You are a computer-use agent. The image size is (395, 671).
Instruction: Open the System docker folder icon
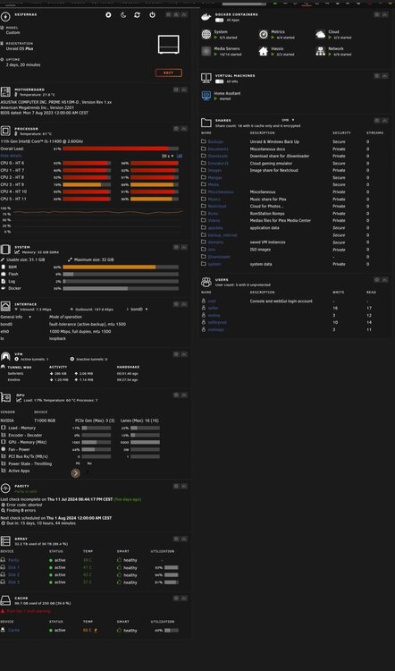[206, 34]
